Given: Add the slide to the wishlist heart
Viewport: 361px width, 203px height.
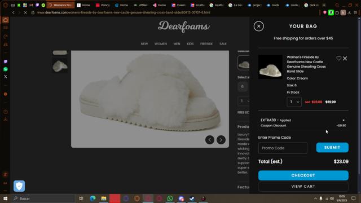Looking at the screenshot, I should coord(338,59).
